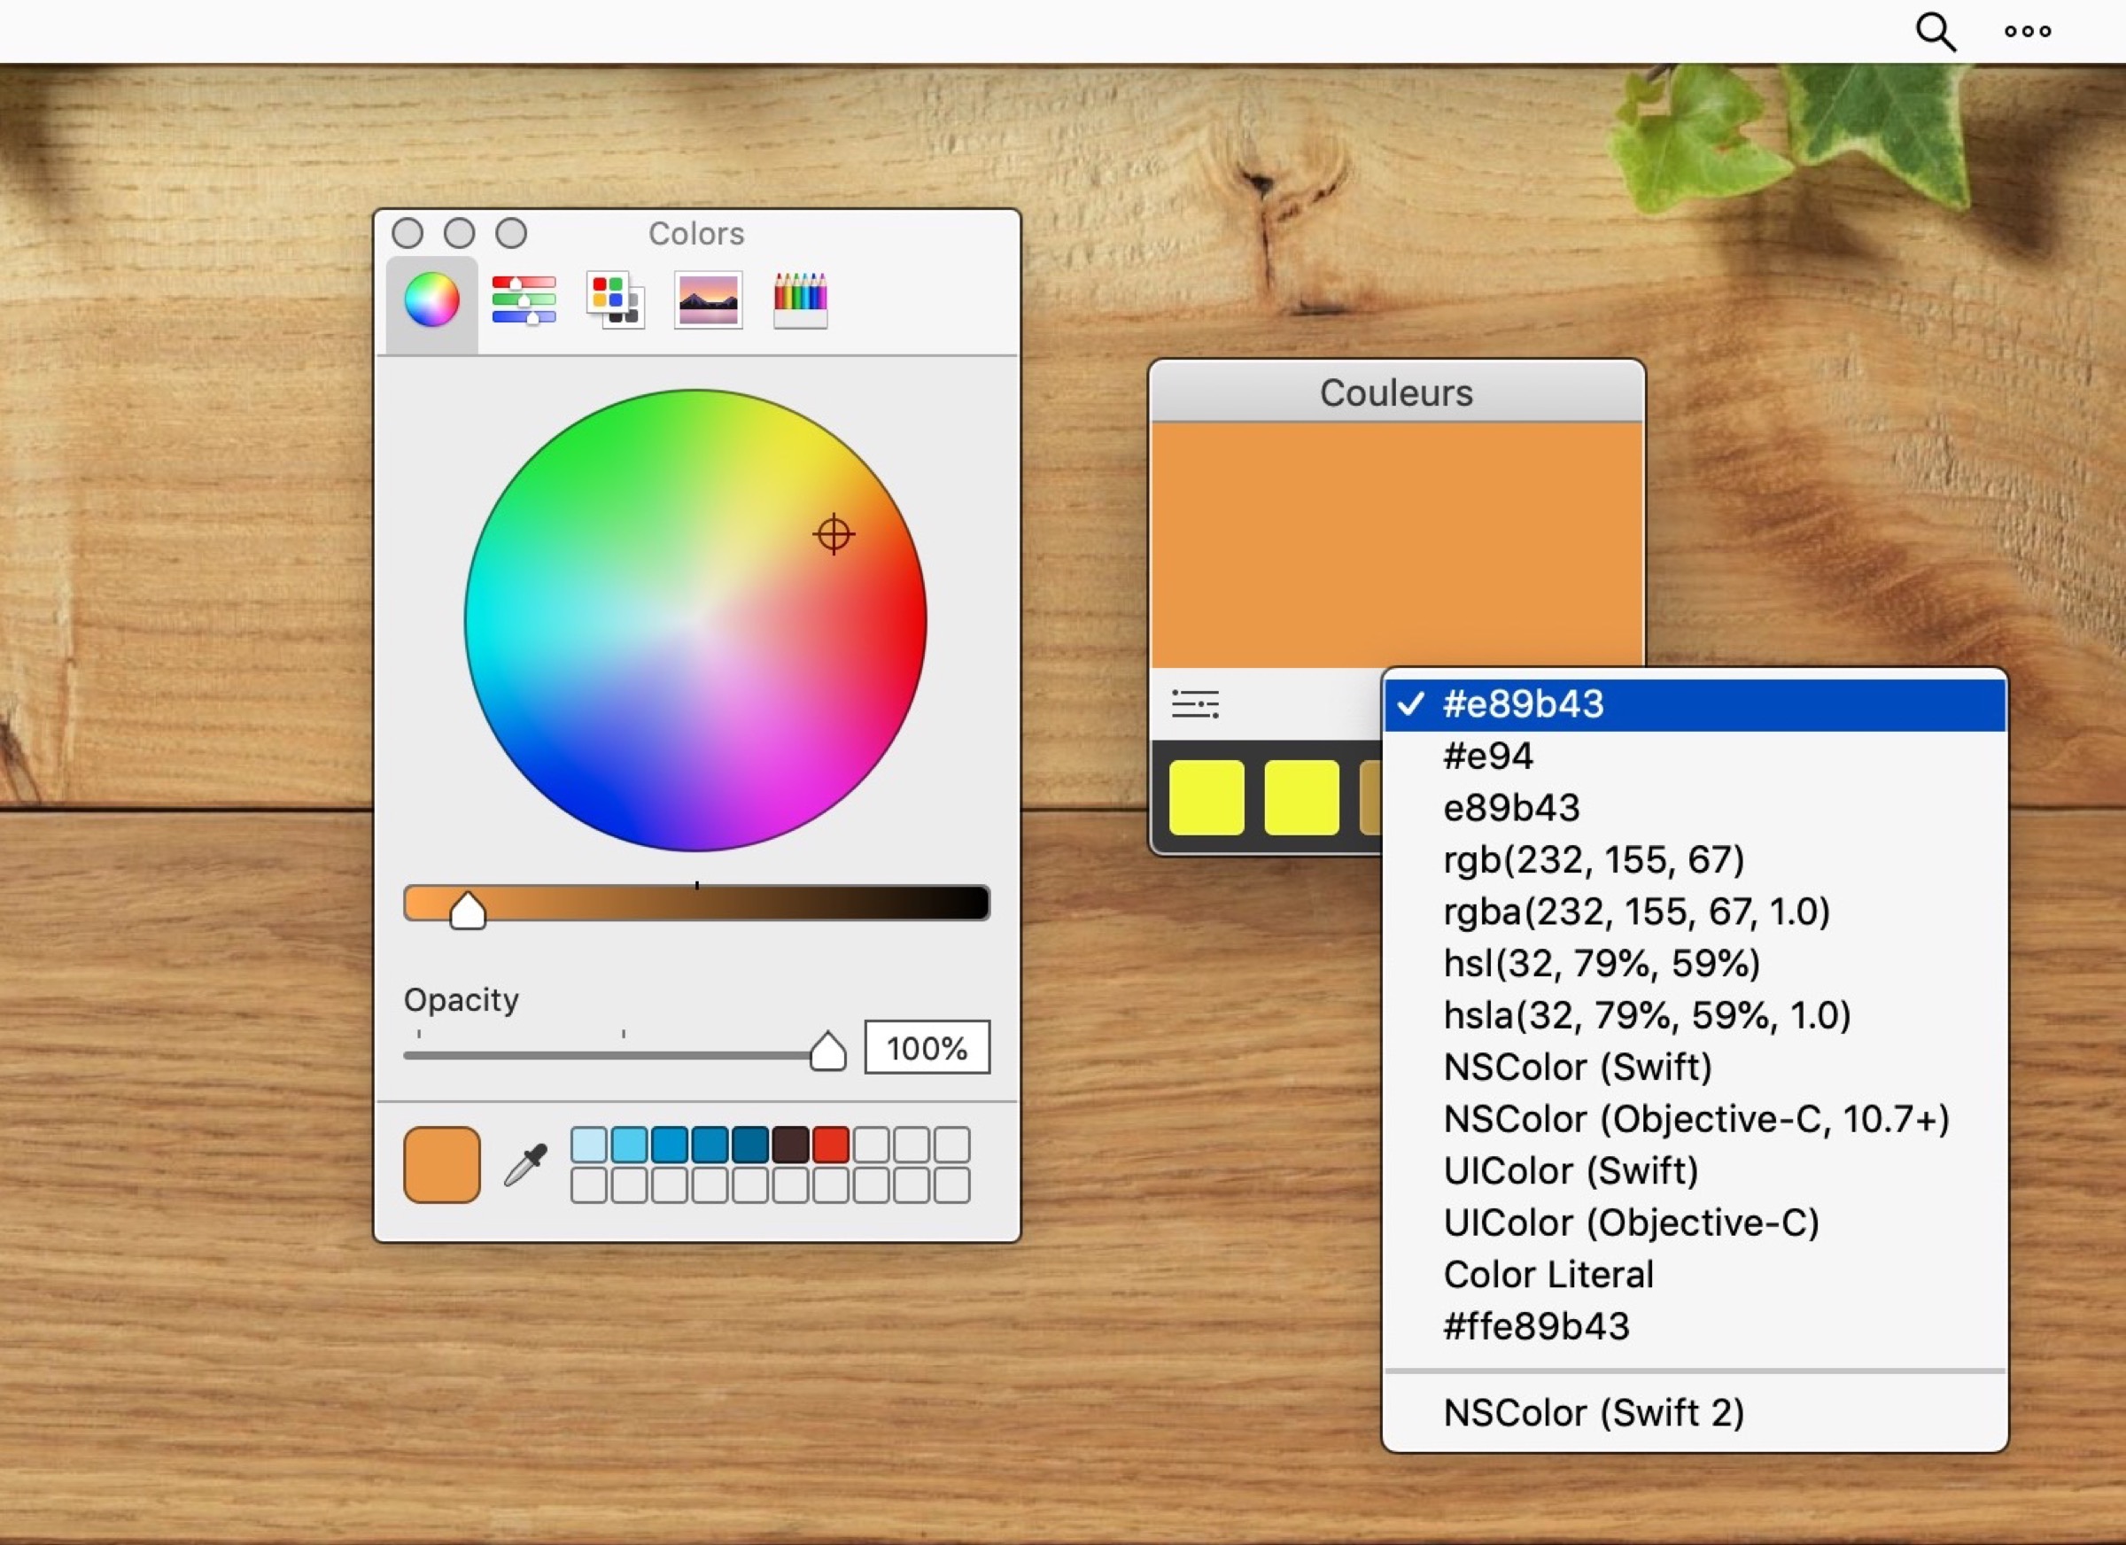The width and height of the screenshot is (2126, 1545).
Task: Click the search magnifier icon
Action: coord(1935,32)
